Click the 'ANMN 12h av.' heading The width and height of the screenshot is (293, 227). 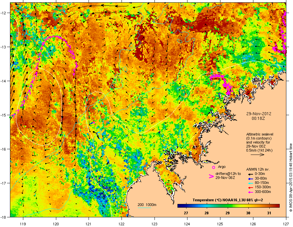click(x=258, y=170)
